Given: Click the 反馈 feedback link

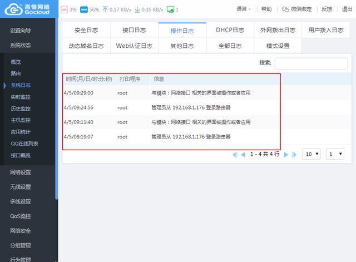Looking at the screenshot, I should (327, 9).
